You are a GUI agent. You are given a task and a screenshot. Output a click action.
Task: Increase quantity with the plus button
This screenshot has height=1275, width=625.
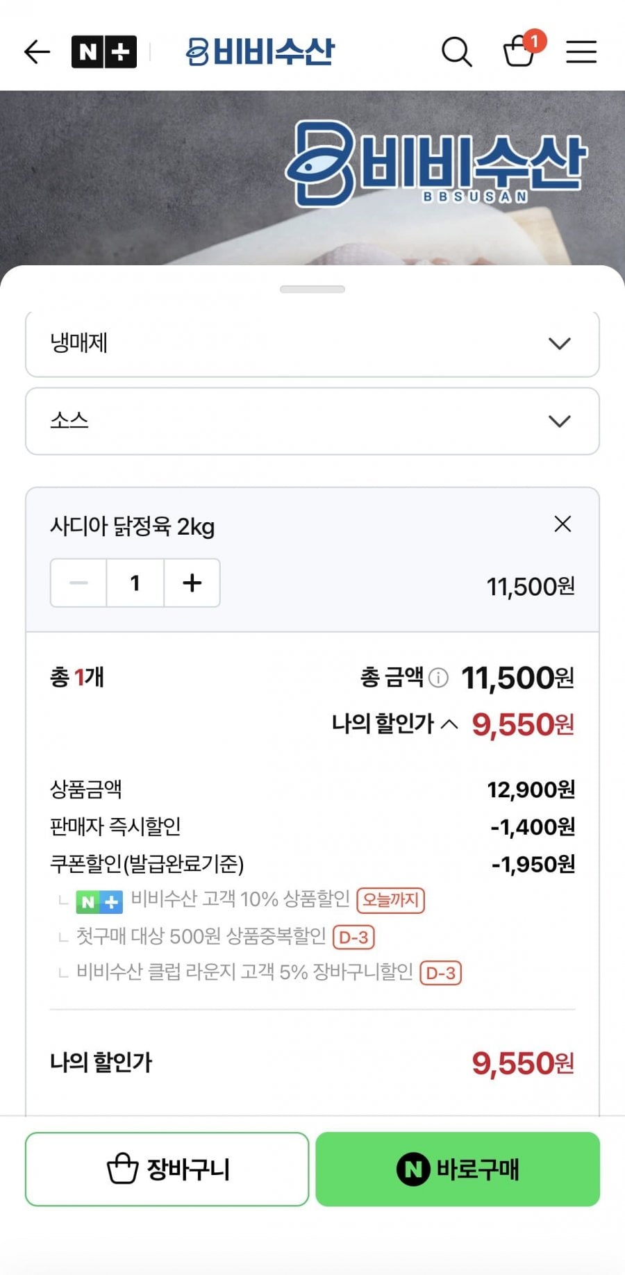pyautogui.click(x=192, y=583)
